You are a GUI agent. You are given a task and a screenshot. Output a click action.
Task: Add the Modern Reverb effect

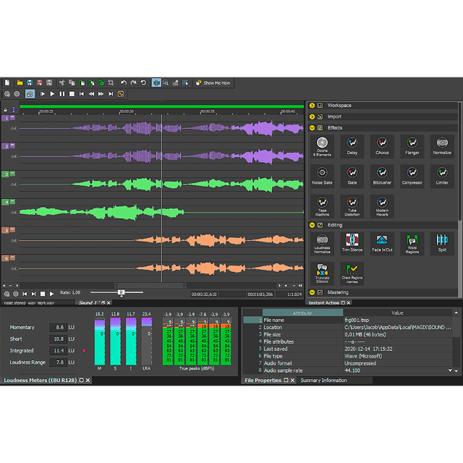click(382, 205)
